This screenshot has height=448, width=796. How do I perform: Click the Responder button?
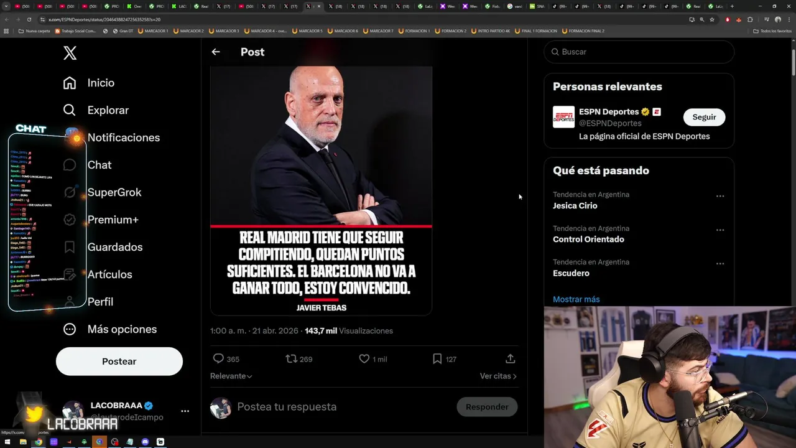487,407
